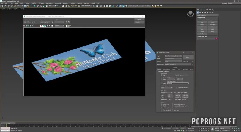Image resolution: width=241 pixels, height=132 pixels.
Task: Select the Range radio button
Action: coord(162,79)
